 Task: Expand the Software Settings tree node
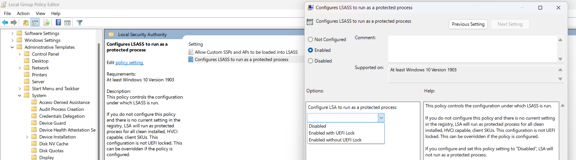[x=12, y=33]
